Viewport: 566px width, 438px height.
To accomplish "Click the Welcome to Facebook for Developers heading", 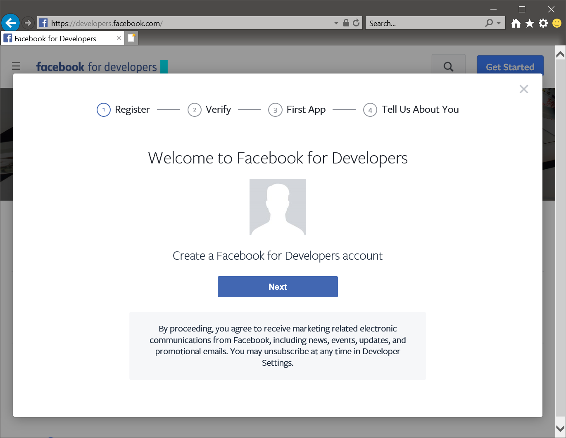I will 278,158.
